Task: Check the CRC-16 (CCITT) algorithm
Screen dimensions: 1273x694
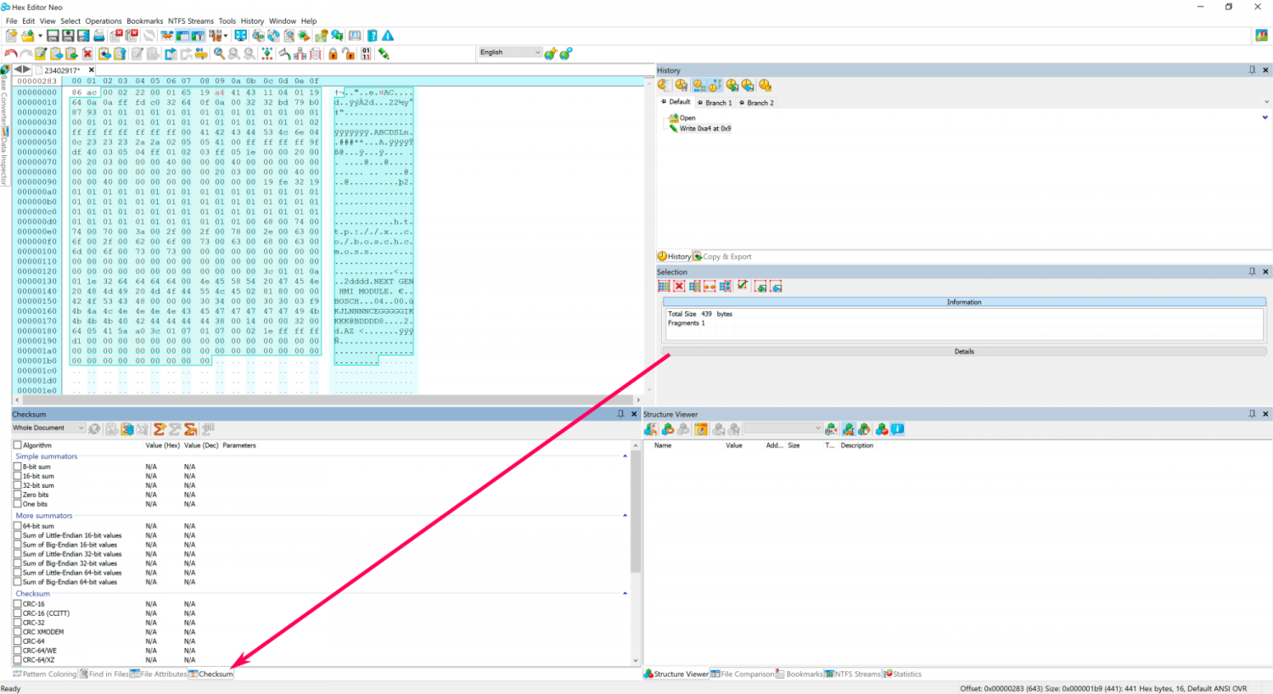Action: click(x=17, y=613)
